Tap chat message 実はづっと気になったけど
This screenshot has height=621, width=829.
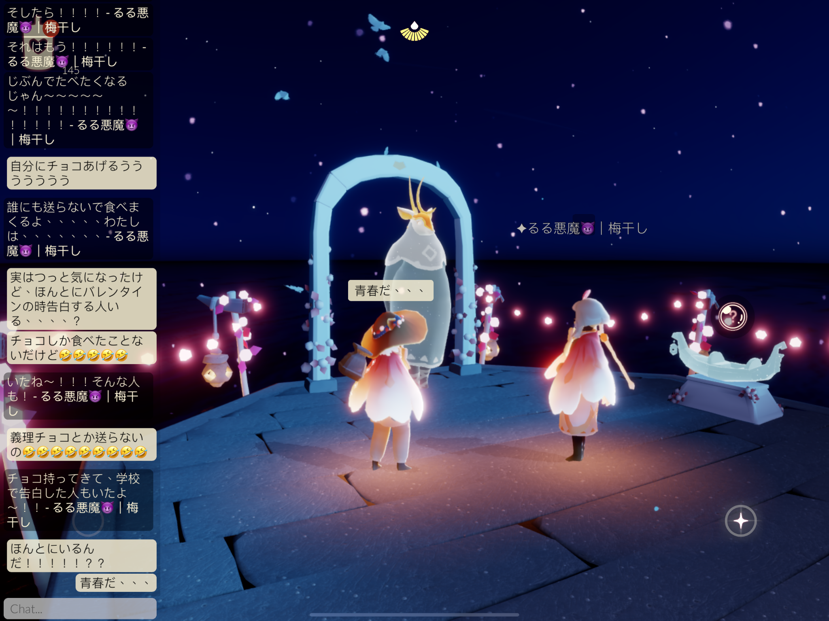pyautogui.click(x=82, y=299)
